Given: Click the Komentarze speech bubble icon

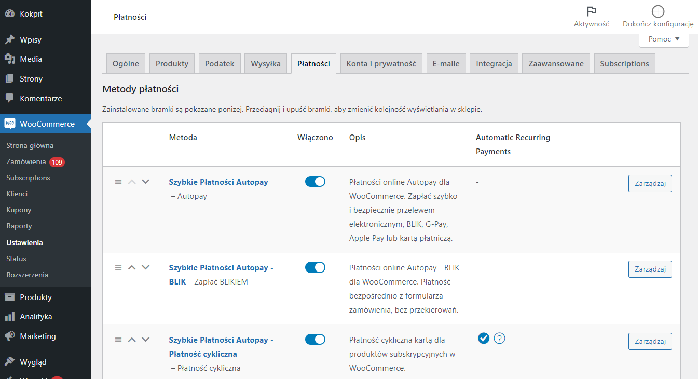Looking at the screenshot, I should [9, 98].
